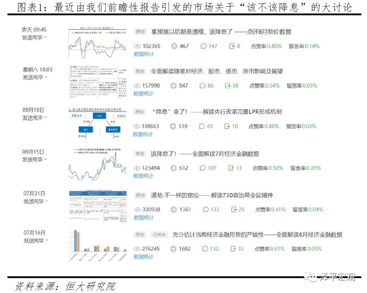The height and width of the screenshot is (293, 367).
Task: Click the eye views icon beside 108663
Action: 136,126
